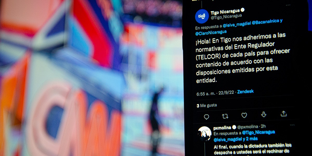The image size is (312, 156).
Task: Open Tigo Nicaragua profile avatar
Action: tap(202, 16)
